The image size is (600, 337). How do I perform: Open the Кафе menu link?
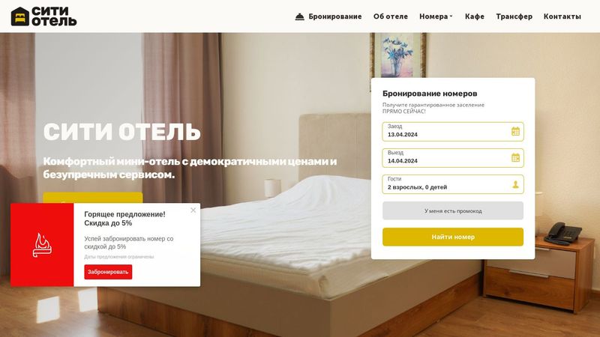click(x=475, y=16)
